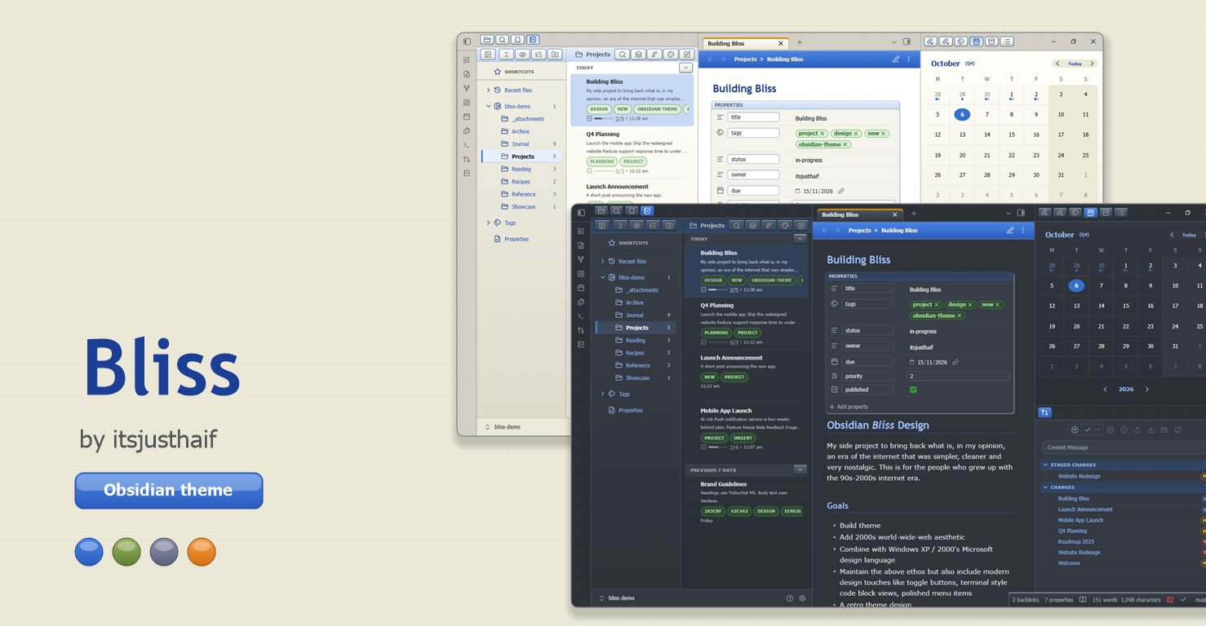The width and height of the screenshot is (1206, 626).
Task: Open the Journal folder in the light navigation tree
Action: pyautogui.click(x=521, y=144)
